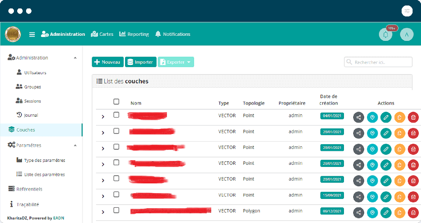Open the Exporter dropdown
This screenshot has width=421, height=223.
(176, 62)
